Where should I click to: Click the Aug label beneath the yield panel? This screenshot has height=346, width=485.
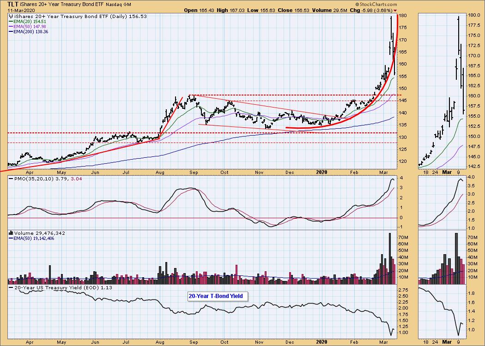[160, 342]
